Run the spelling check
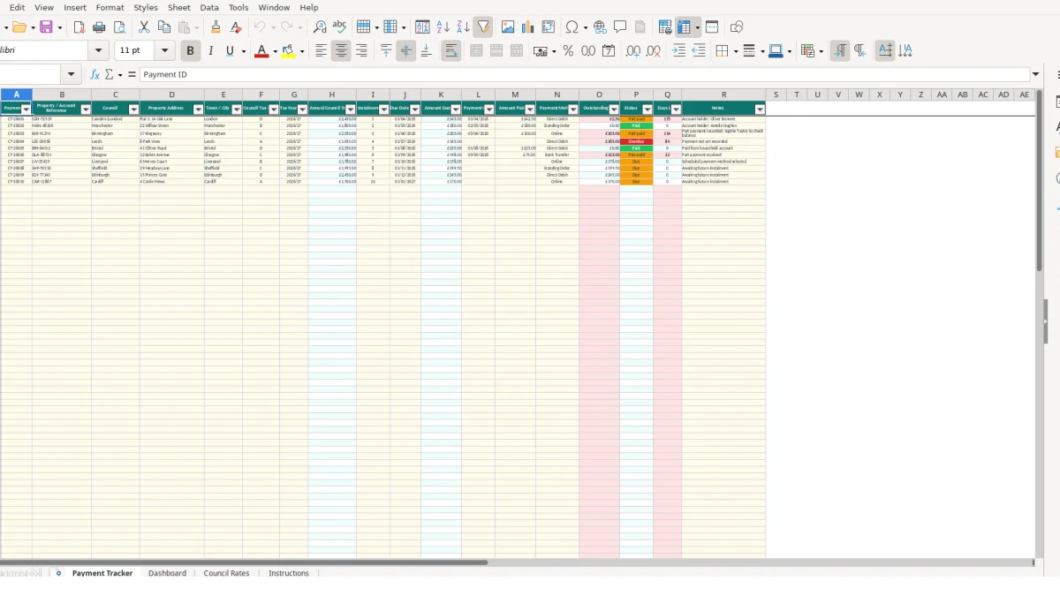Viewport: 1060px width, 596px height. [x=339, y=27]
